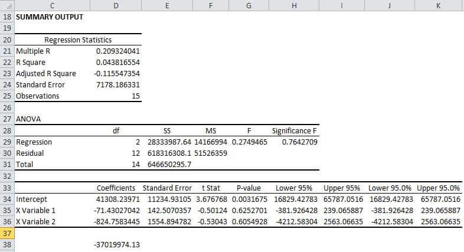Select the MS header cell

click(211, 130)
